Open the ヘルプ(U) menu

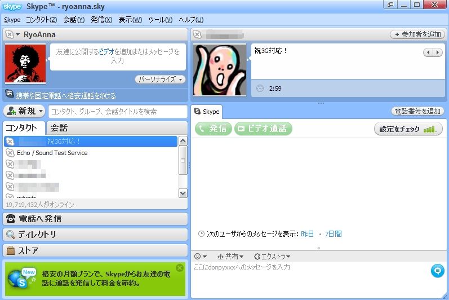tap(191, 20)
